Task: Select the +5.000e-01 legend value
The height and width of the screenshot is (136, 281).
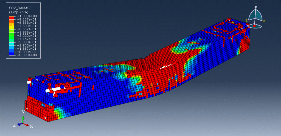Action: point(27,36)
